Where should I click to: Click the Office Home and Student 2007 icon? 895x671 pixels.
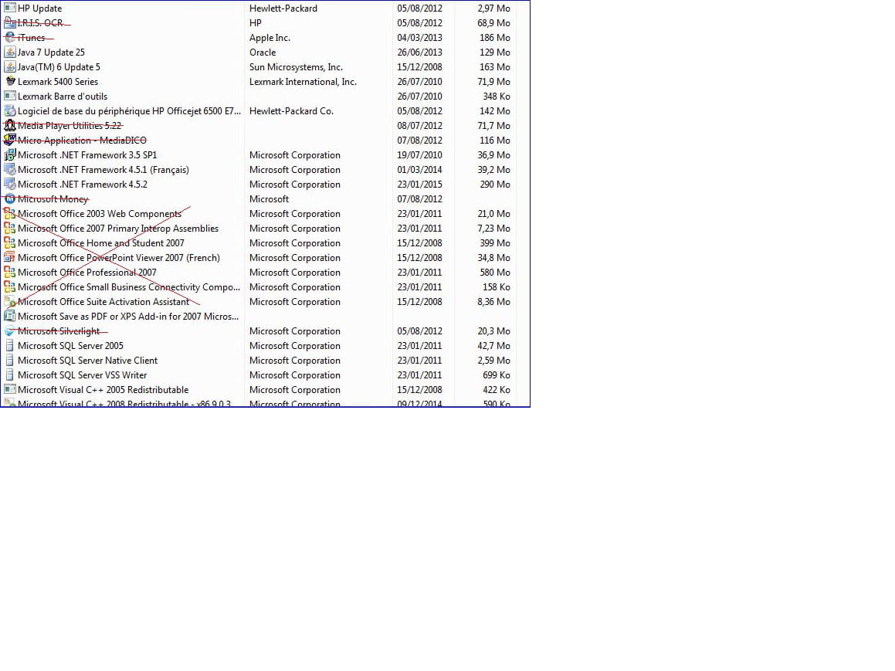10,242
